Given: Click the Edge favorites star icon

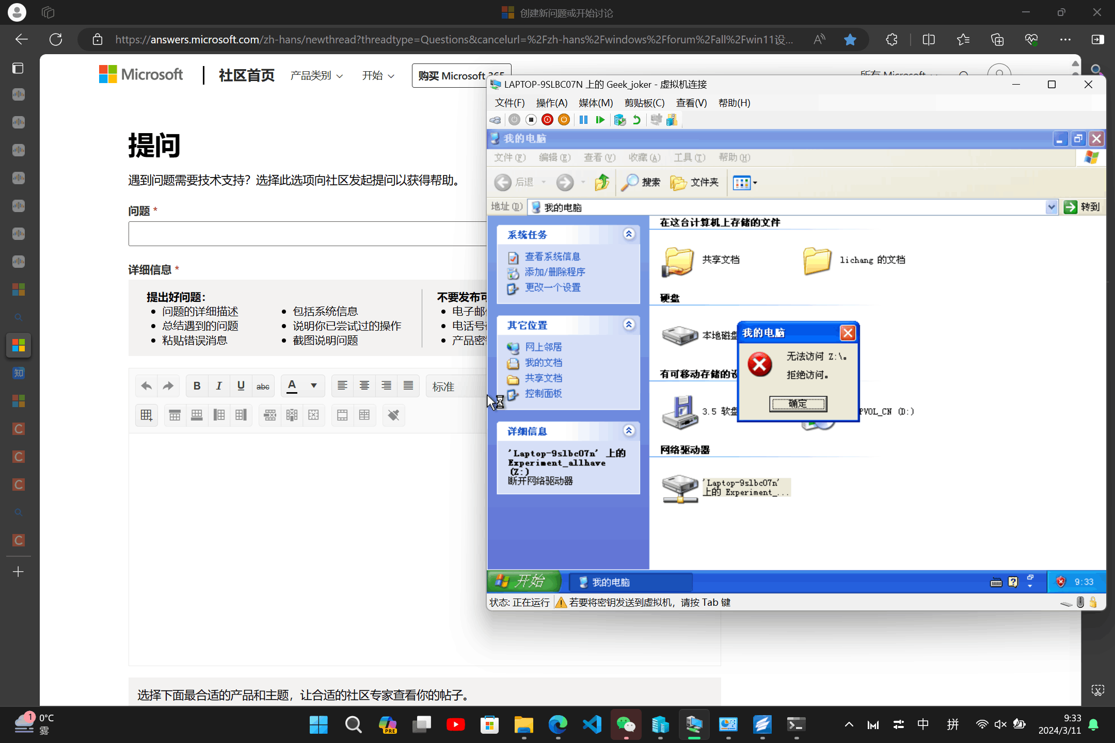Looking at the screenshot, I should (x=850, y=39).
